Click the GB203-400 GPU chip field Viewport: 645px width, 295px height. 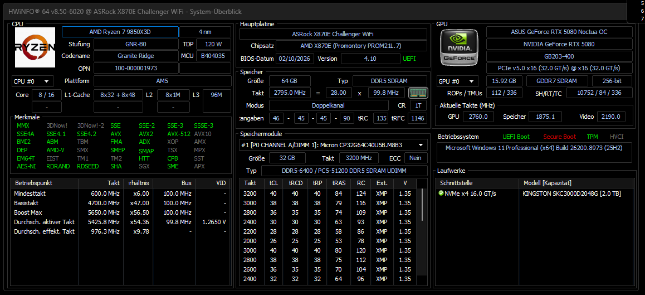559,56
